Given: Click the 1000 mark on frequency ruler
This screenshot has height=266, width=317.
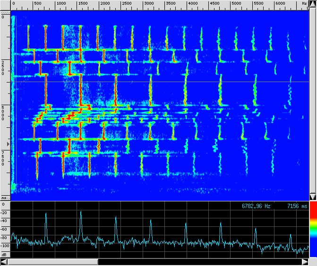Looking at the screenshot, I should (61, 4).
